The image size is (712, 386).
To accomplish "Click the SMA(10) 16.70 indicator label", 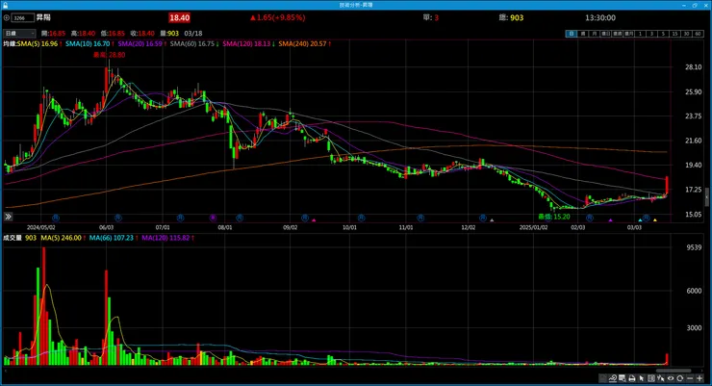I will (89, 43).
